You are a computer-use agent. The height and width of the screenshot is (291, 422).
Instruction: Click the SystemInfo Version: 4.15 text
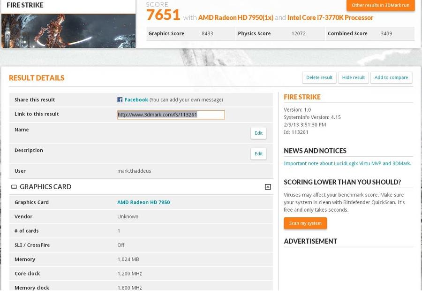(312, 117)
